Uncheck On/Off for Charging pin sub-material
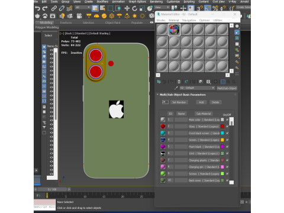Viewport: 284px width, 213px height. pos(227,167)
